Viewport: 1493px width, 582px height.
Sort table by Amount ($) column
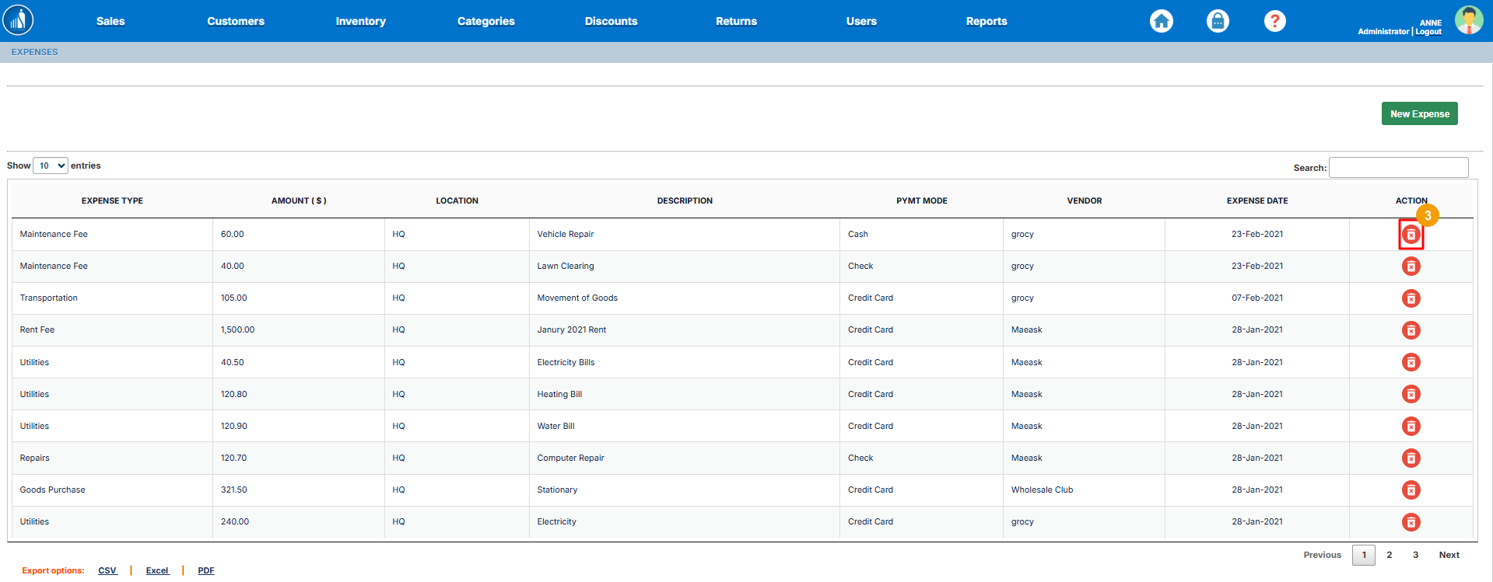[x=299, y=200]
